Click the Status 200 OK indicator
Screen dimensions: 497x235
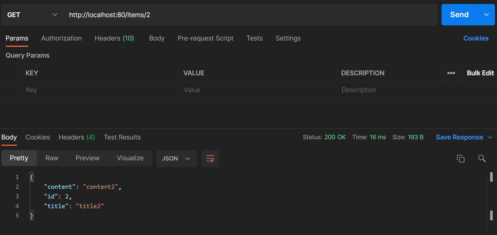(x=324, y=137)
